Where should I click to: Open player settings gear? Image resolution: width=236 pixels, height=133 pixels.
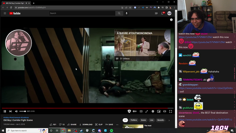[x=153, y=111]
